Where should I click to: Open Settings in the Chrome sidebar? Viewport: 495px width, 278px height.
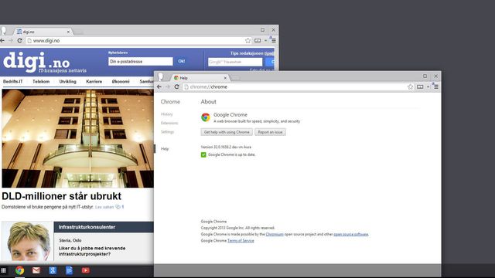click(x=167, y=132)
